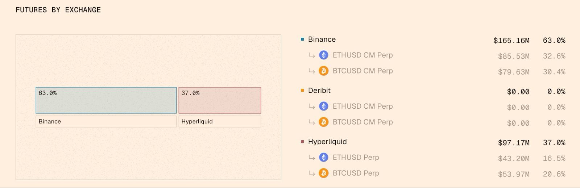This screenshot has width=580, height=188.
Task: Click the blue Binance legend color square
Action: coord(303,39)
